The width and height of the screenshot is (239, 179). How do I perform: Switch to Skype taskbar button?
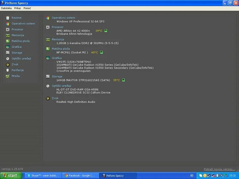43,176
